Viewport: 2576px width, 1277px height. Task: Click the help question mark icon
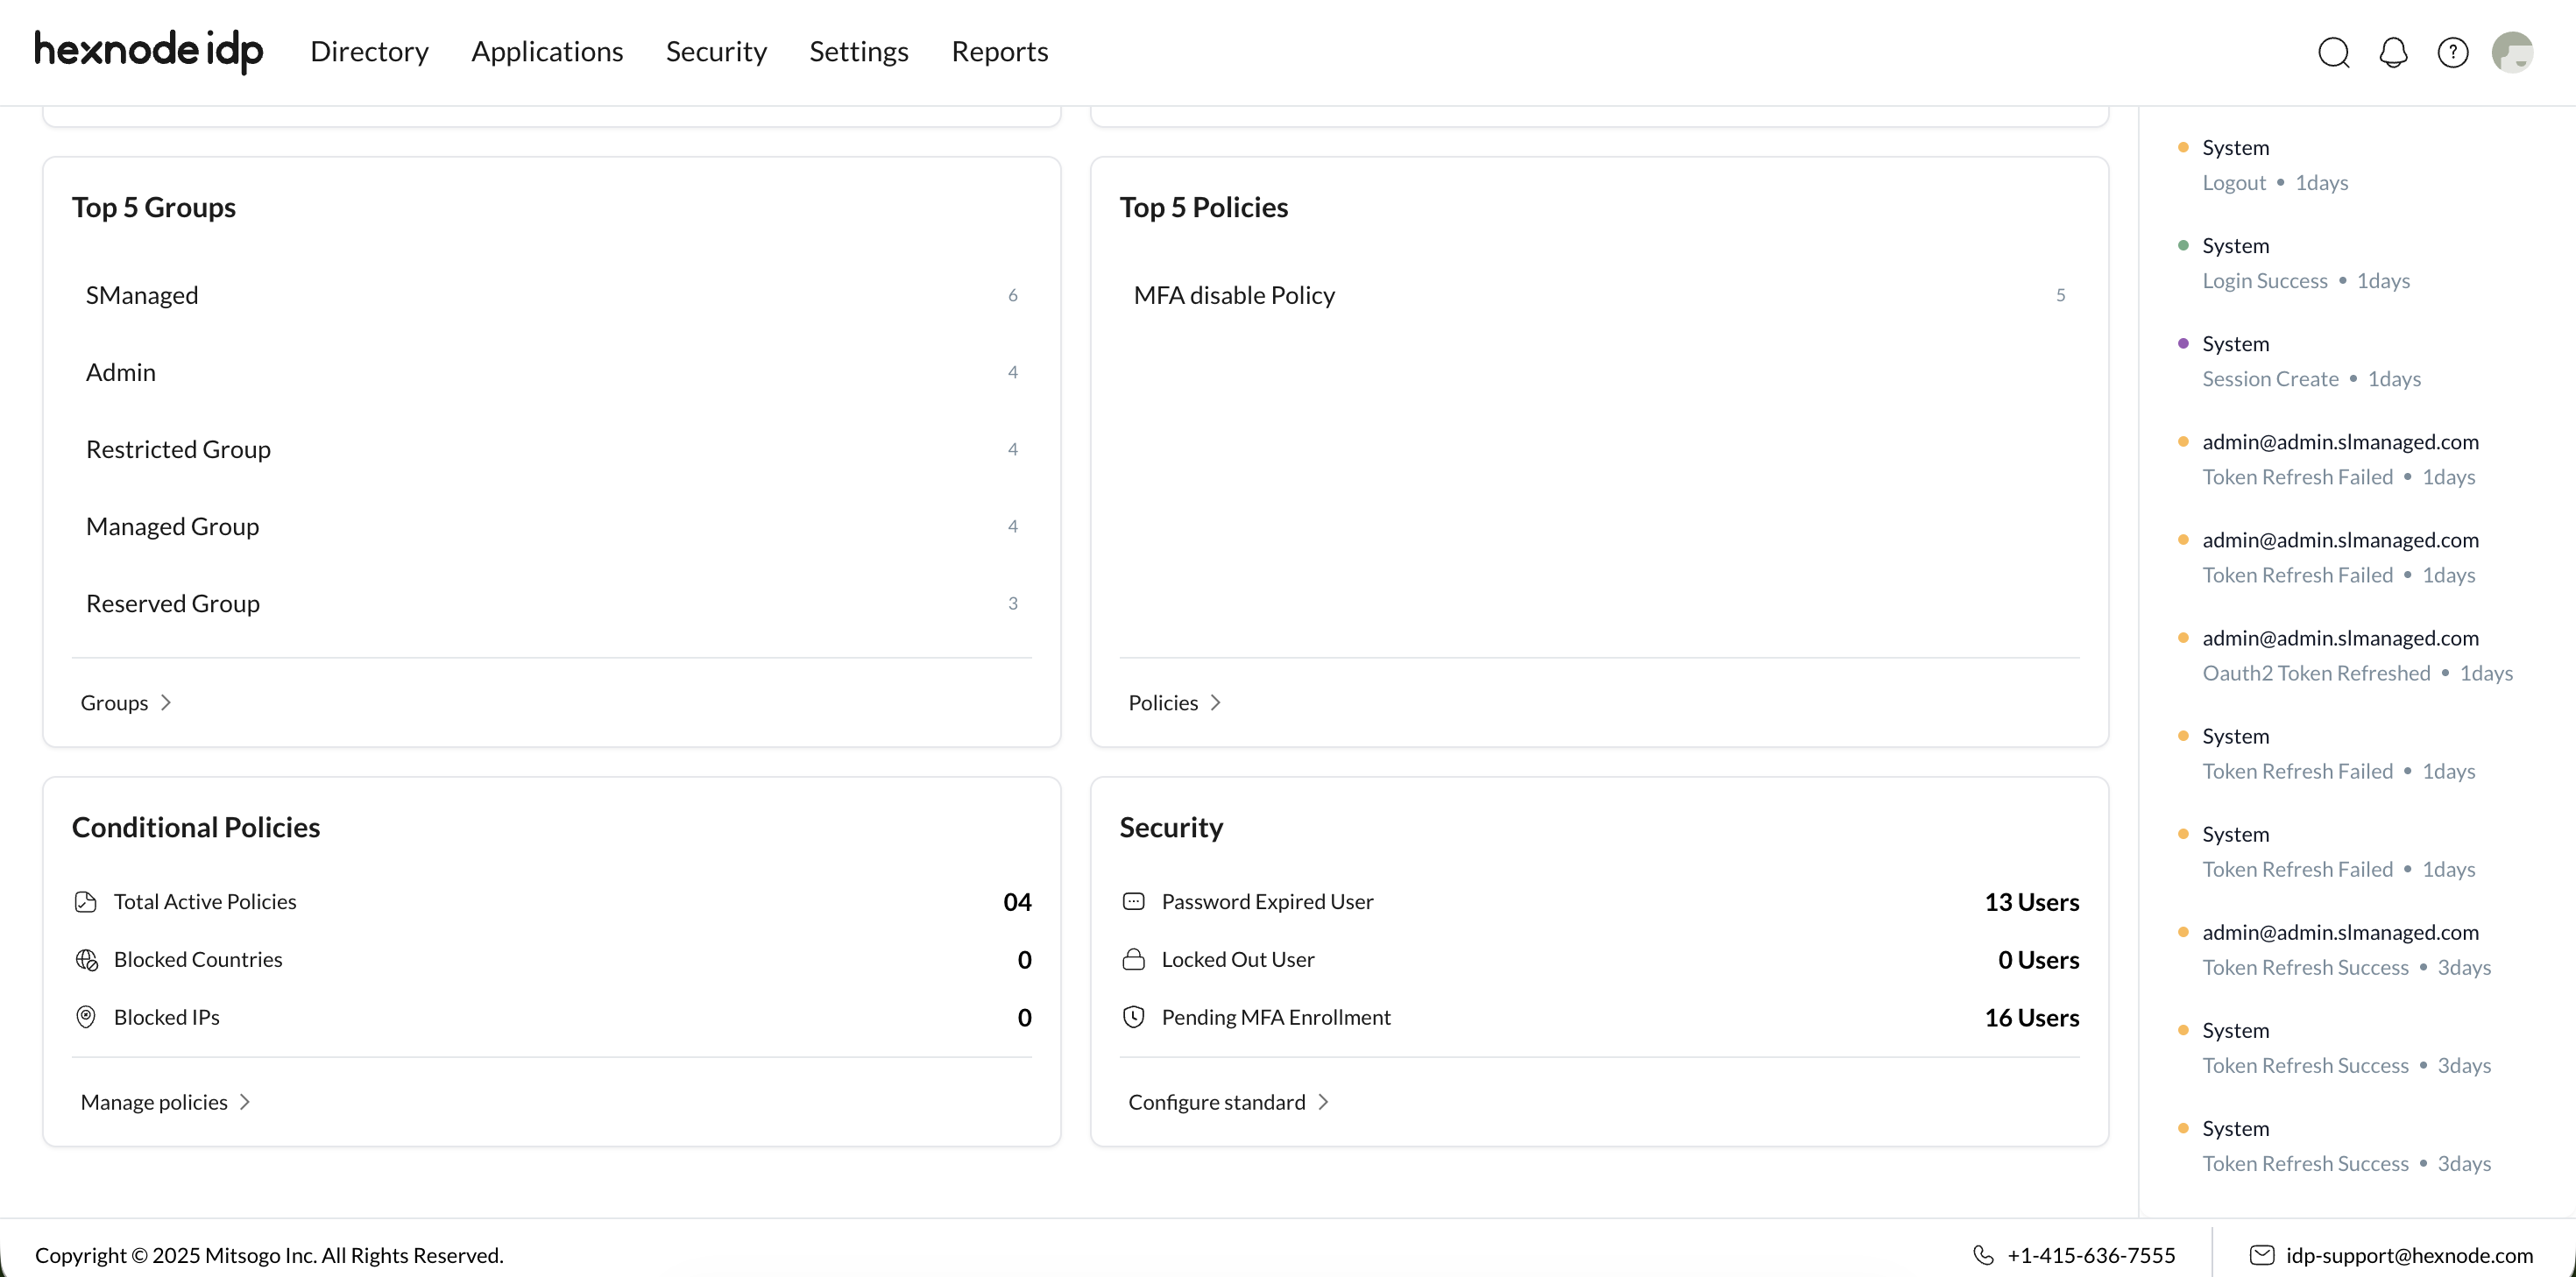tap(2453, 52)
